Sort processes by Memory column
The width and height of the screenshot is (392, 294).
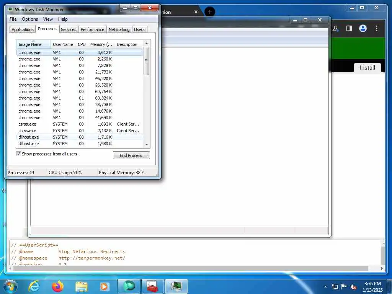tap(101, 44)
